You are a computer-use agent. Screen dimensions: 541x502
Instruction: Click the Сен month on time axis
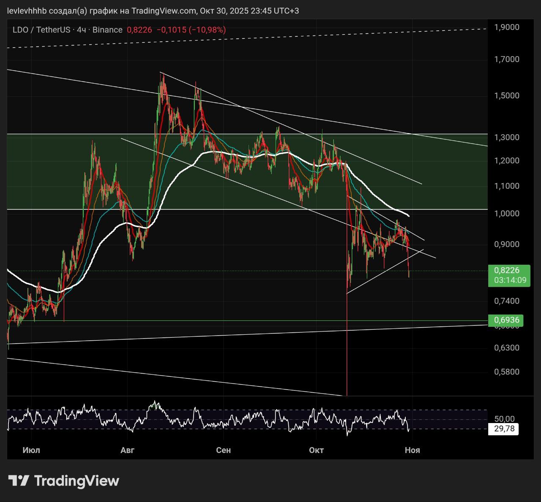tap(223, 450)
